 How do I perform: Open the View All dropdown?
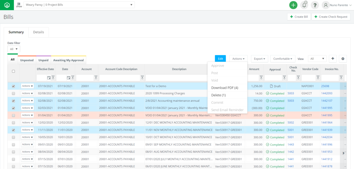pyautogui.click(x=317, y=59)
